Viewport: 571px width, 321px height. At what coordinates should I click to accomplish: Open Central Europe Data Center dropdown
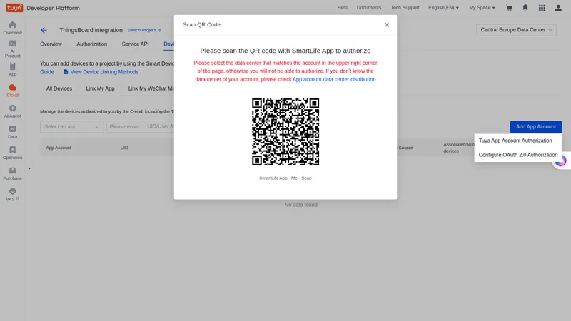(516, 30)
